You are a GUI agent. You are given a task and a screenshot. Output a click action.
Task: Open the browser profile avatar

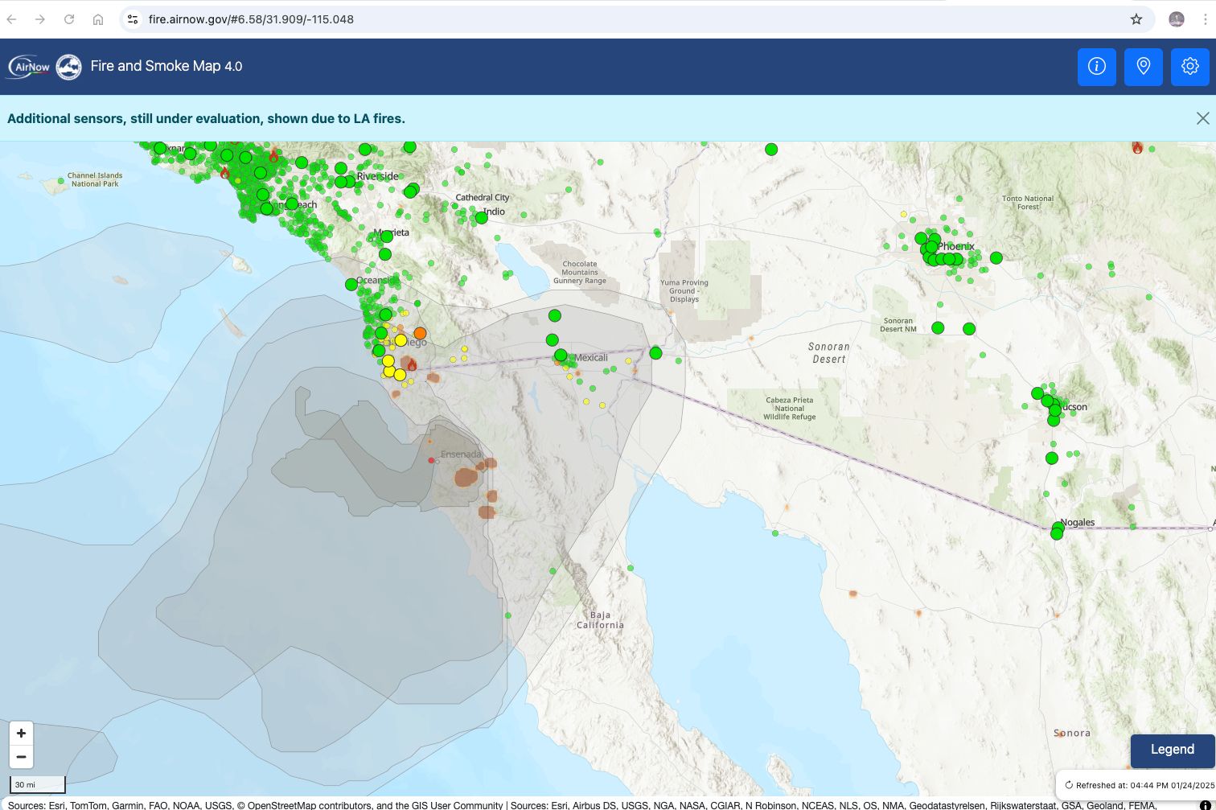click(x=1176, y=19)
